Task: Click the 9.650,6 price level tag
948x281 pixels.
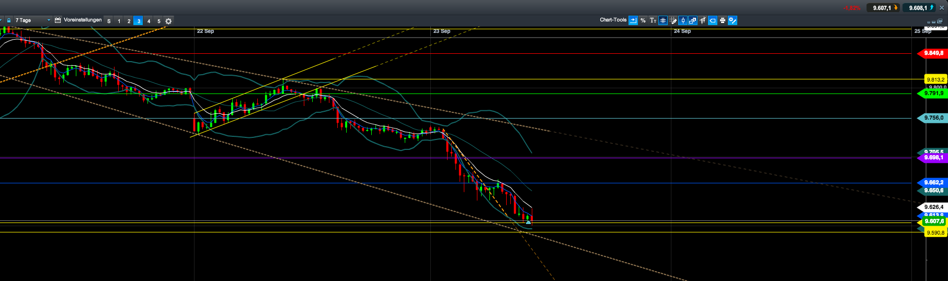Action: coord(933,191)
